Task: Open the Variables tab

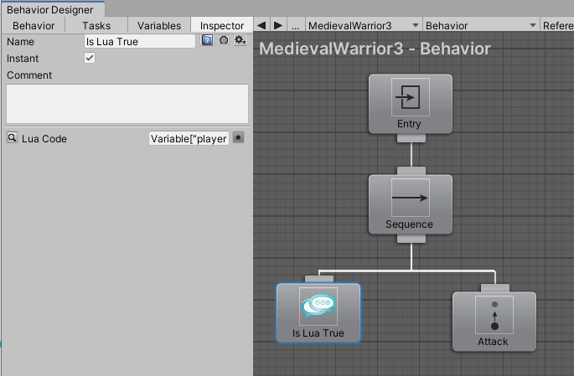Action: point(159,26)
